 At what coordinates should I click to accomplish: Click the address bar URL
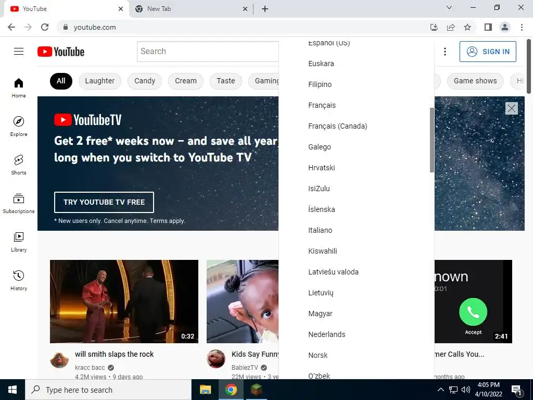click(95, 27)
